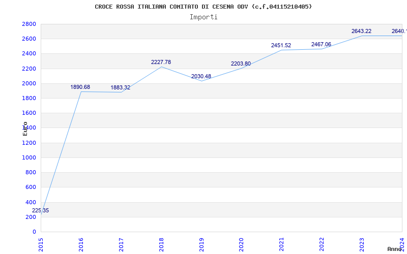Click the 1000 y-axis tick label
This screenshot has width=407, height=254.
click(29, 157)
